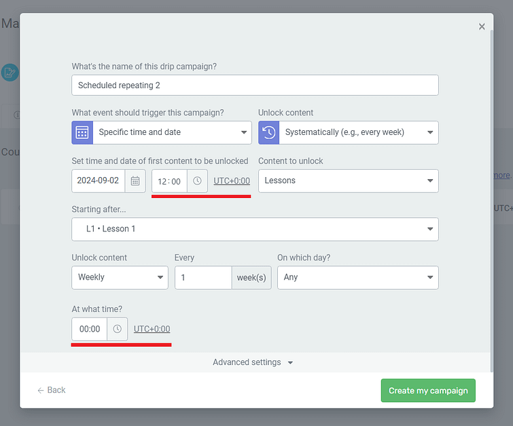Click the campaign name field 'Scheduled repeating 2'
The height and width of the screenshot is (426, 513).
tap(255, 85)
